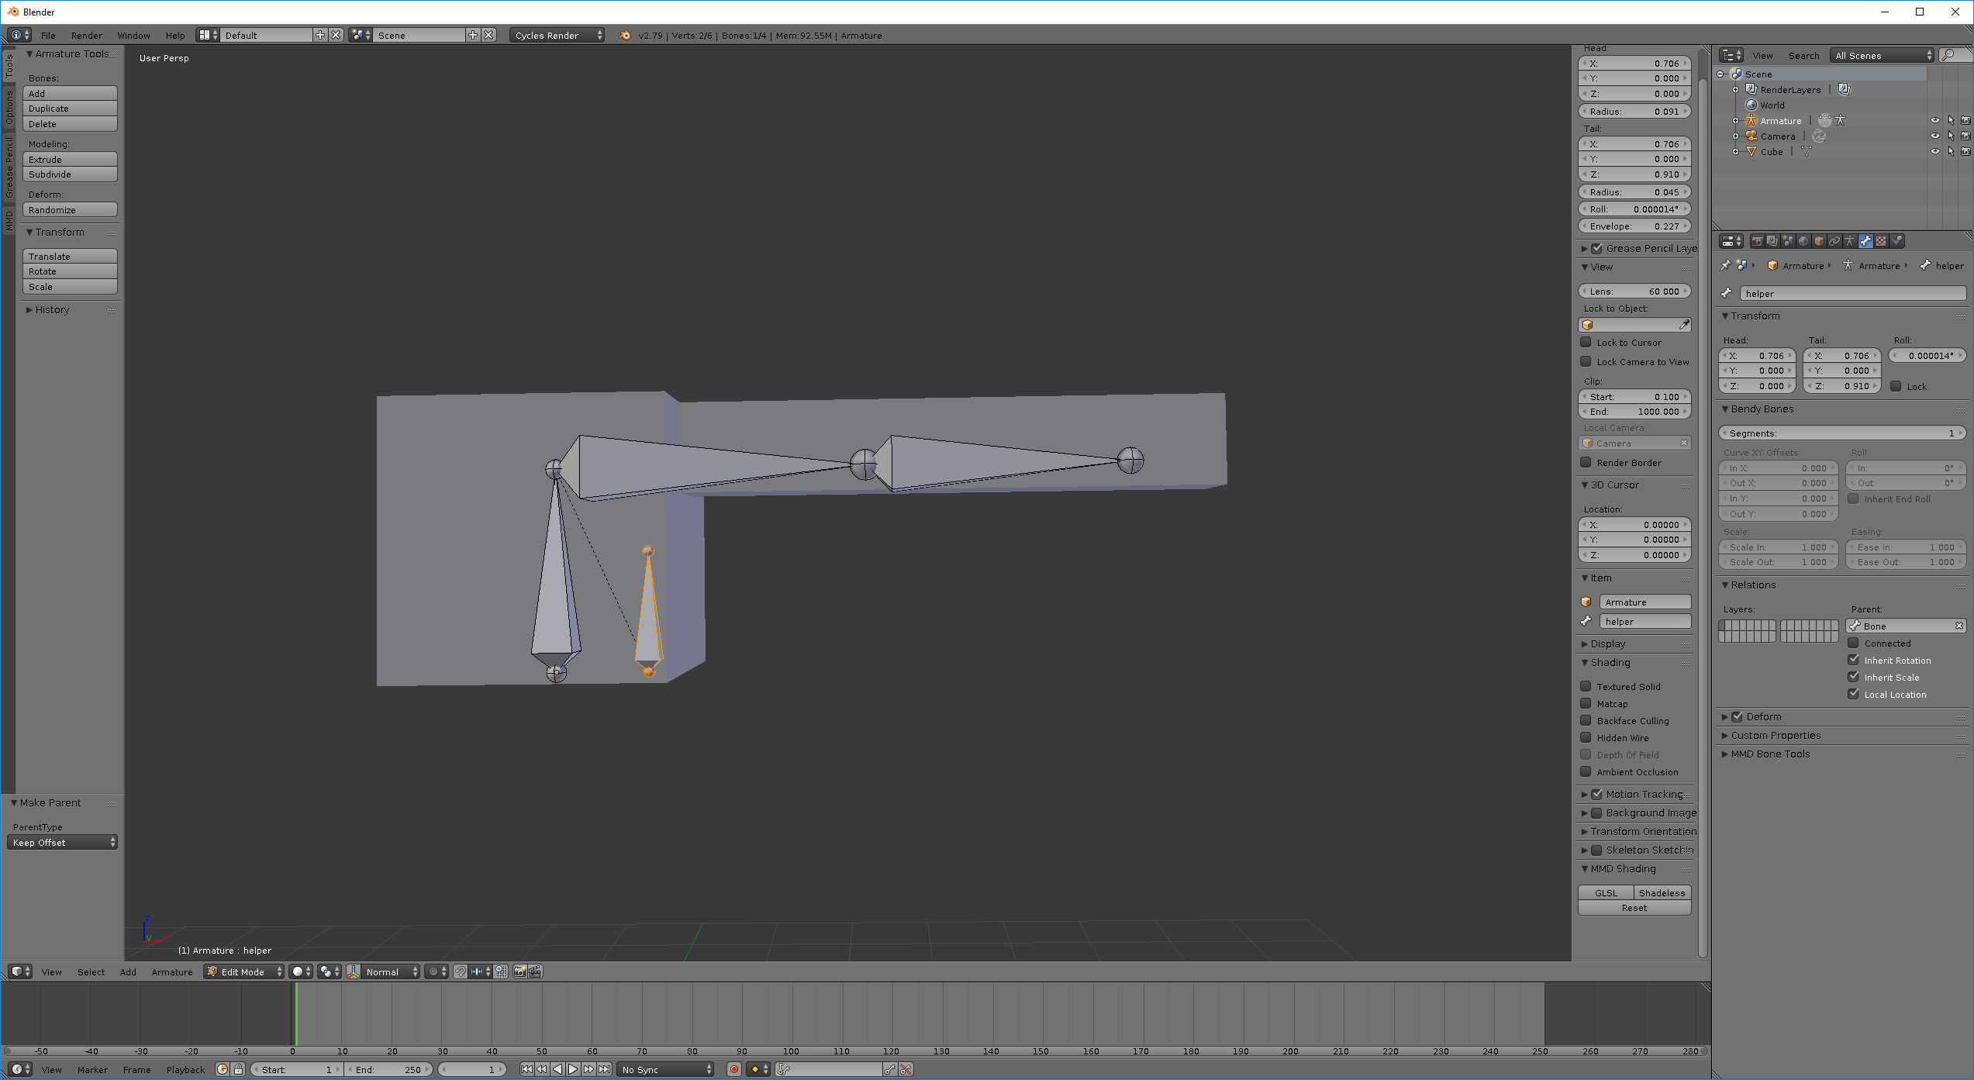Open the Armature menu in viewport header
1974x1080 pixels.
[172, 971]
